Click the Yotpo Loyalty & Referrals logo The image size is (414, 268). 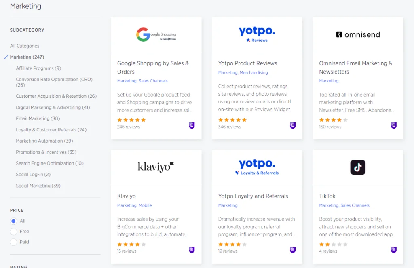click(x=257, y=167)
